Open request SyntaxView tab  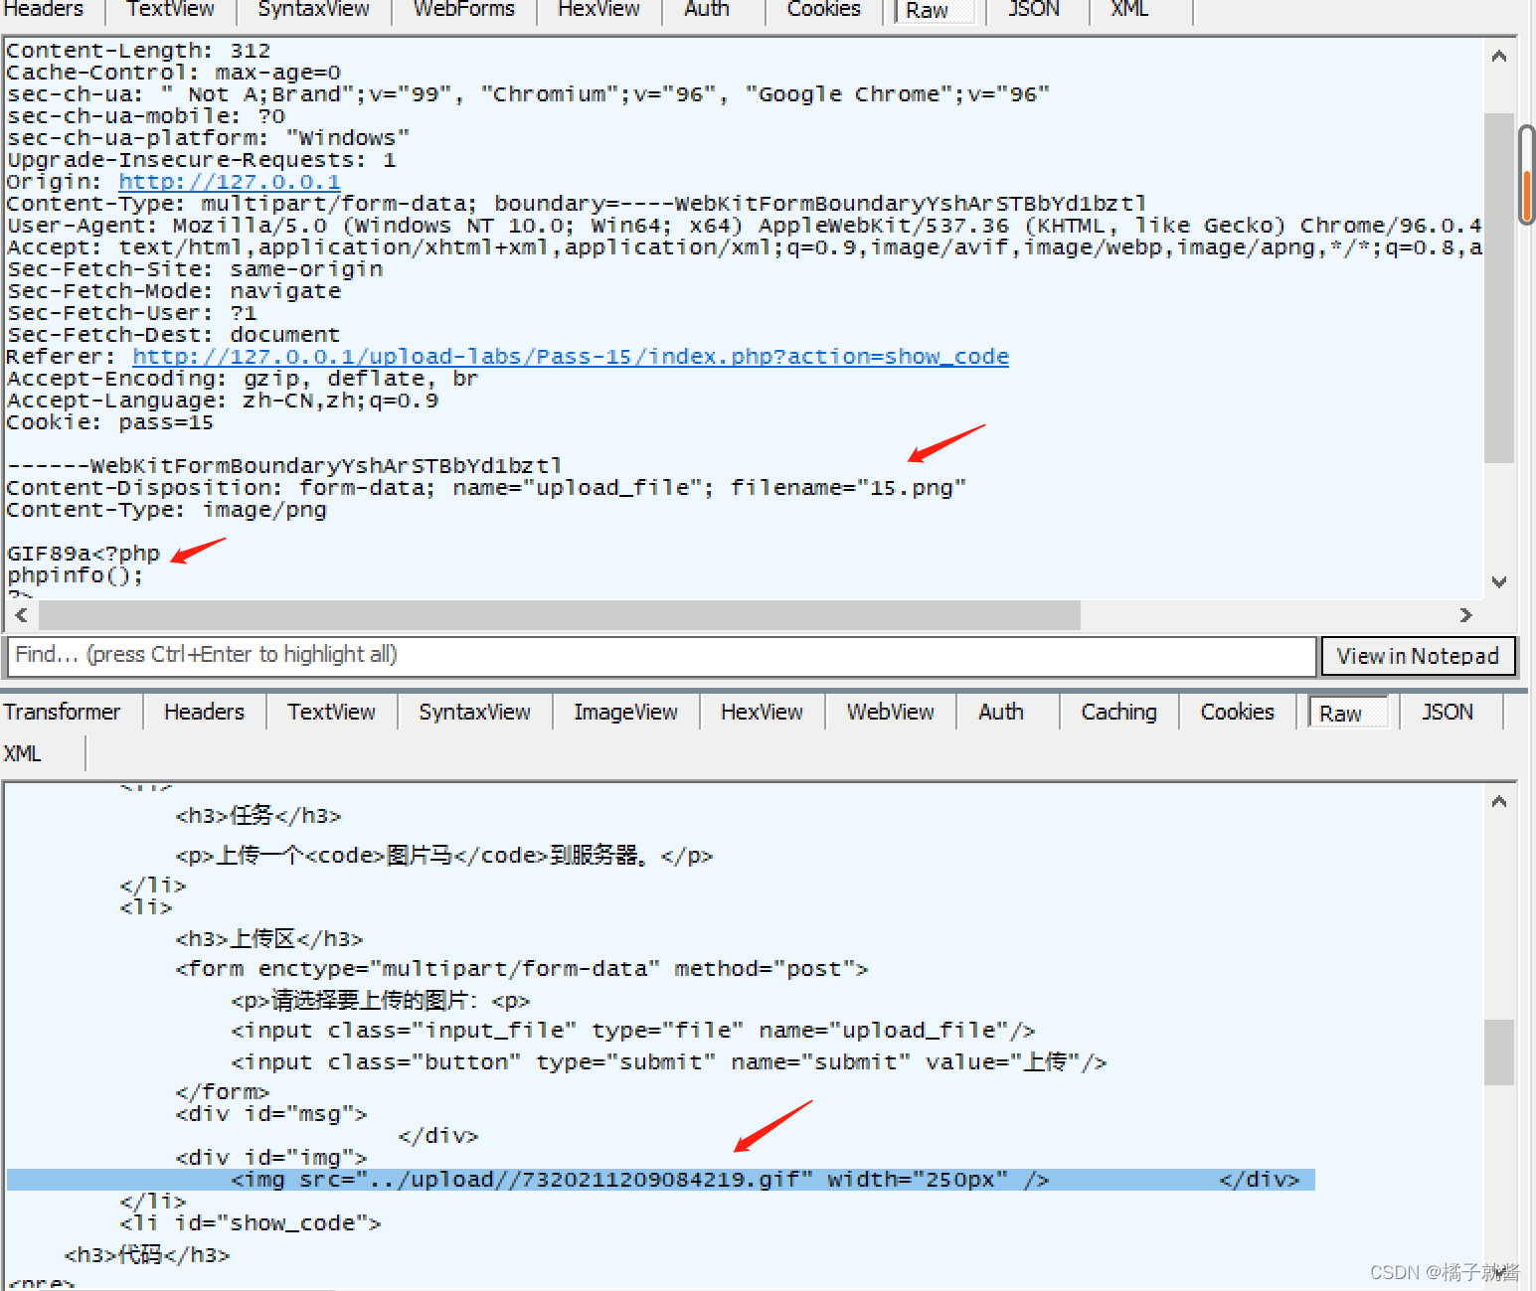coord(313,10)
